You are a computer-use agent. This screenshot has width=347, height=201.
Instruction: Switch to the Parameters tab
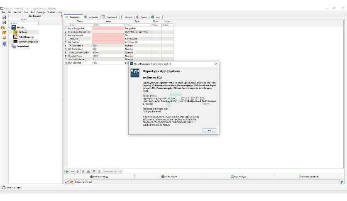[x=73, y=17]
